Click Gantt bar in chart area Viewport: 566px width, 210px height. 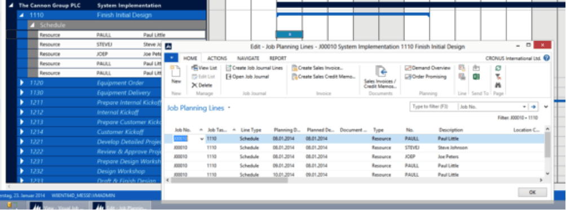[290, 34]
